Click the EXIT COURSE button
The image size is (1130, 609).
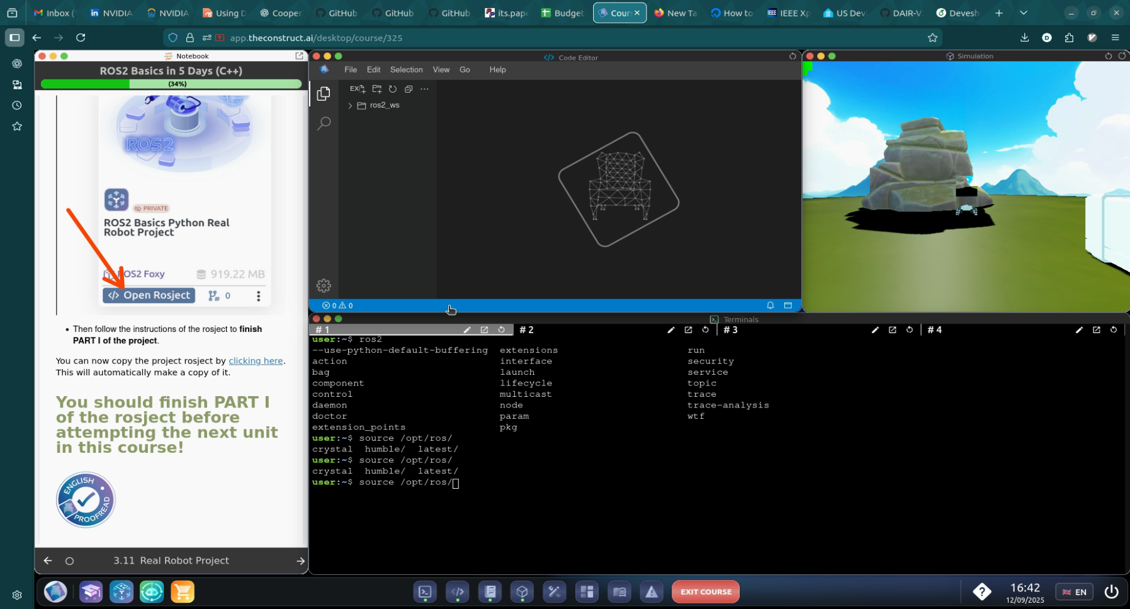tap(705, 592)
